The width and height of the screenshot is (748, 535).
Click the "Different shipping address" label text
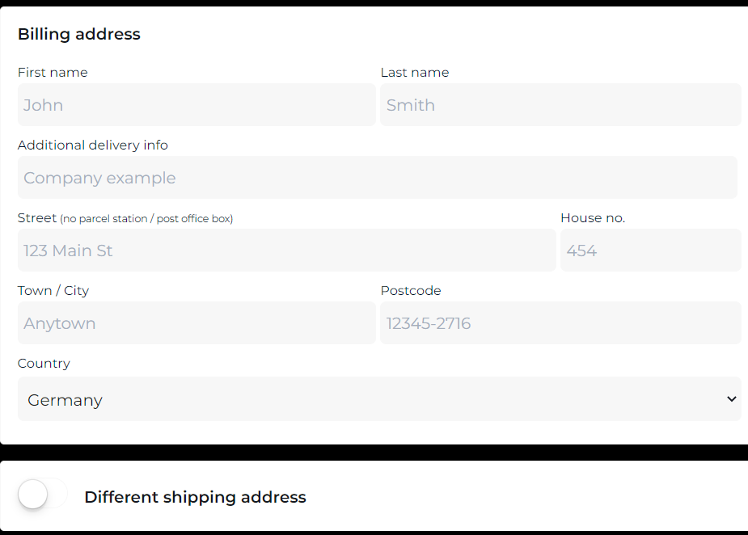[195, 497]
